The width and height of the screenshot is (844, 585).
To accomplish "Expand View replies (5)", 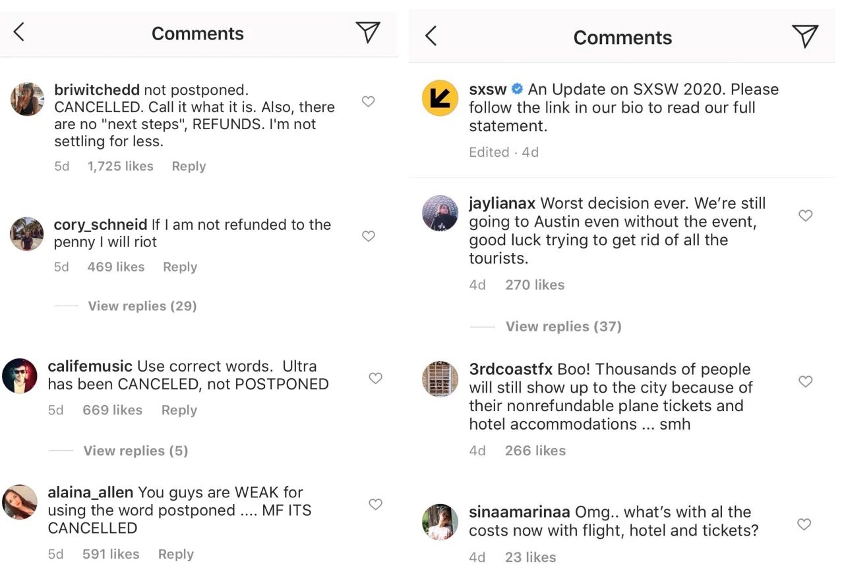I will click(x=136, y=451).
